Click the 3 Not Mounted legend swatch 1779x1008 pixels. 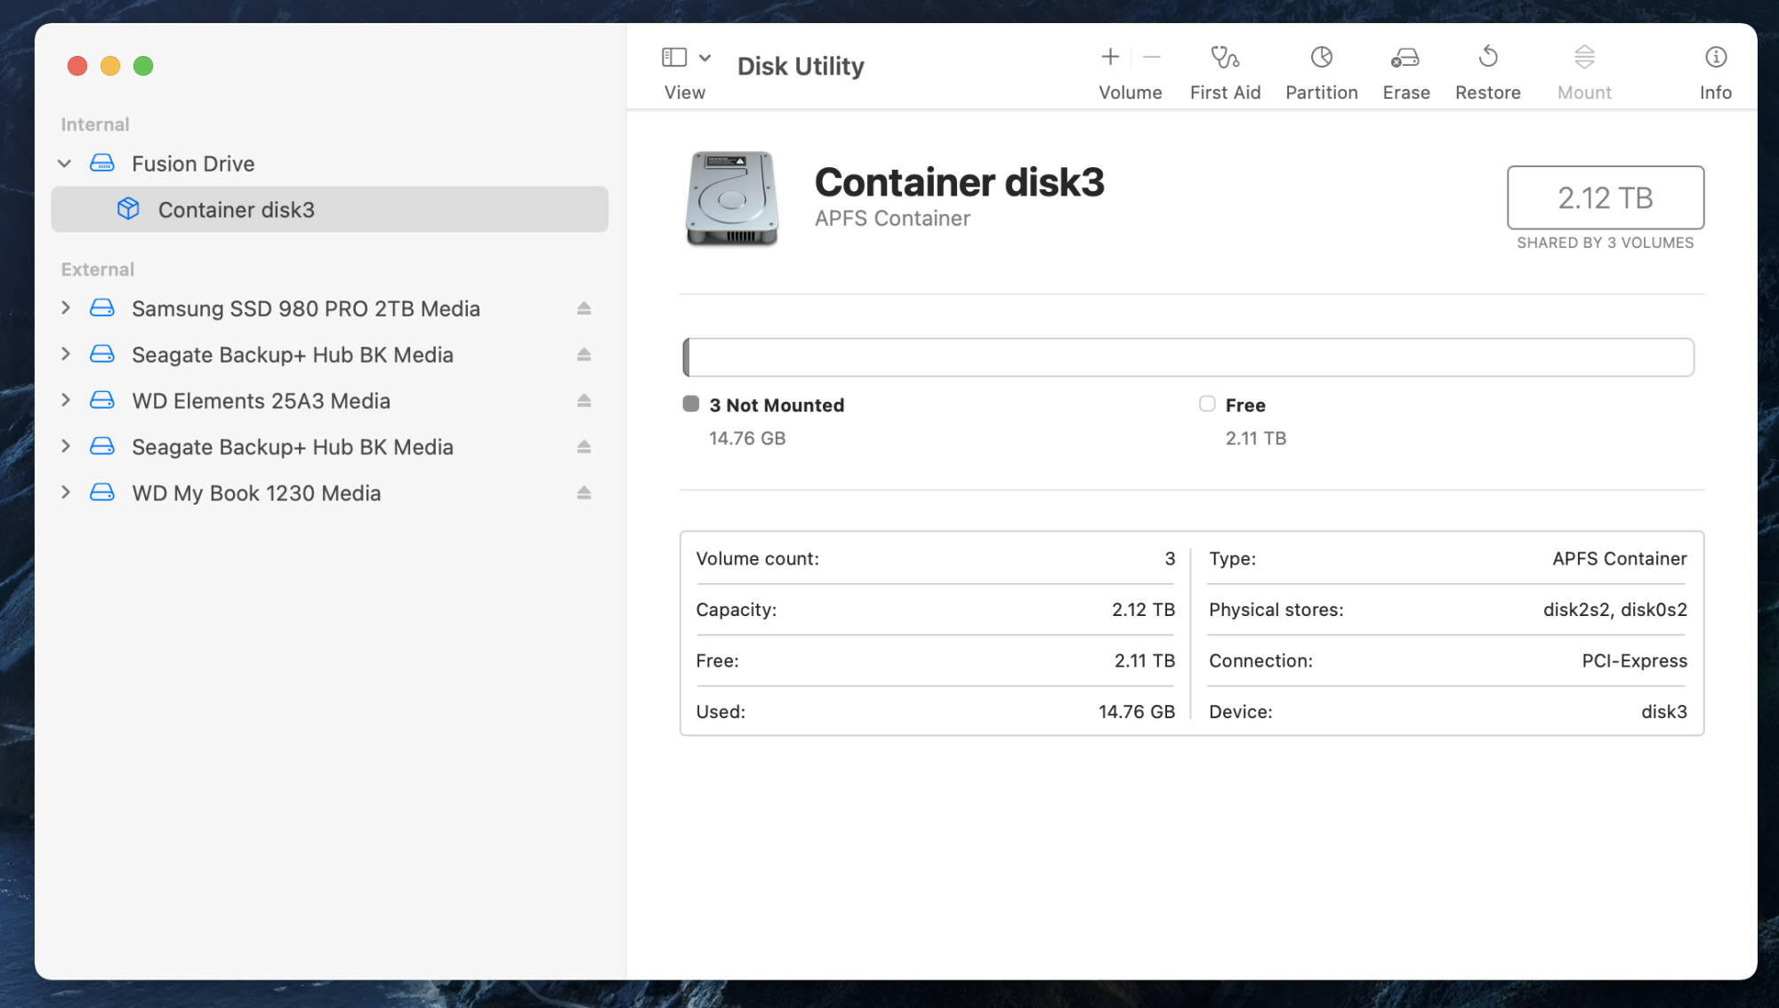(691, 404)
